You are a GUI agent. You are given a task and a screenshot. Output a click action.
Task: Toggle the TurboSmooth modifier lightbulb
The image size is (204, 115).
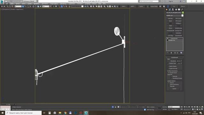tap(168, 39)
